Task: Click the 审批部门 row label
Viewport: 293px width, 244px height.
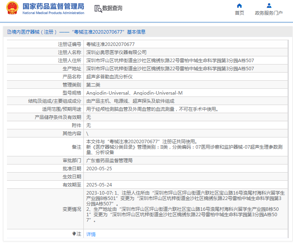Action: (72, 161)
